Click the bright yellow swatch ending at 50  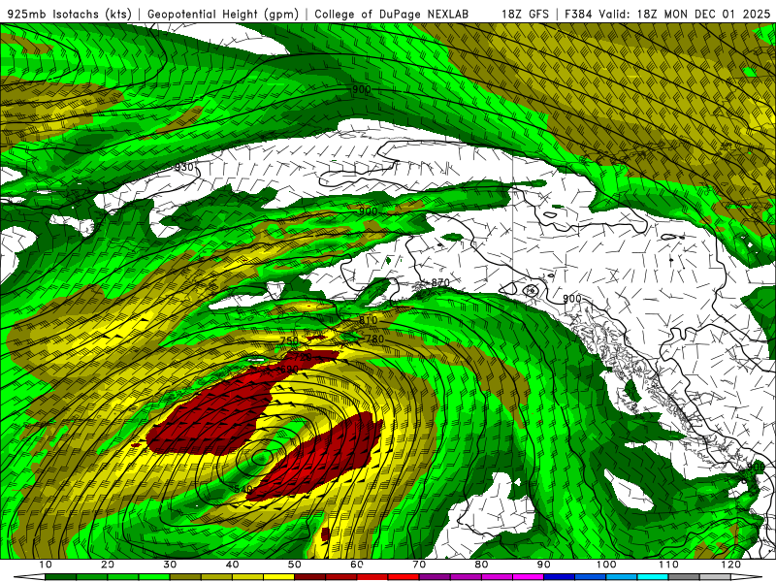point(278,577)
